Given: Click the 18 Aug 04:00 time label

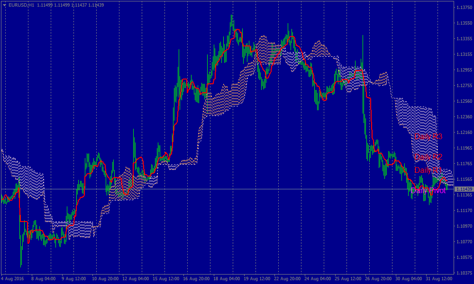Looking at the screenshot, I should tap(226, 279).
